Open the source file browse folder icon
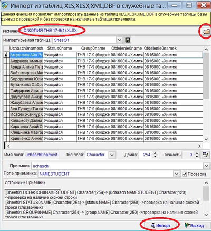Viewport: 211px width, 231px height. point(206,32)
